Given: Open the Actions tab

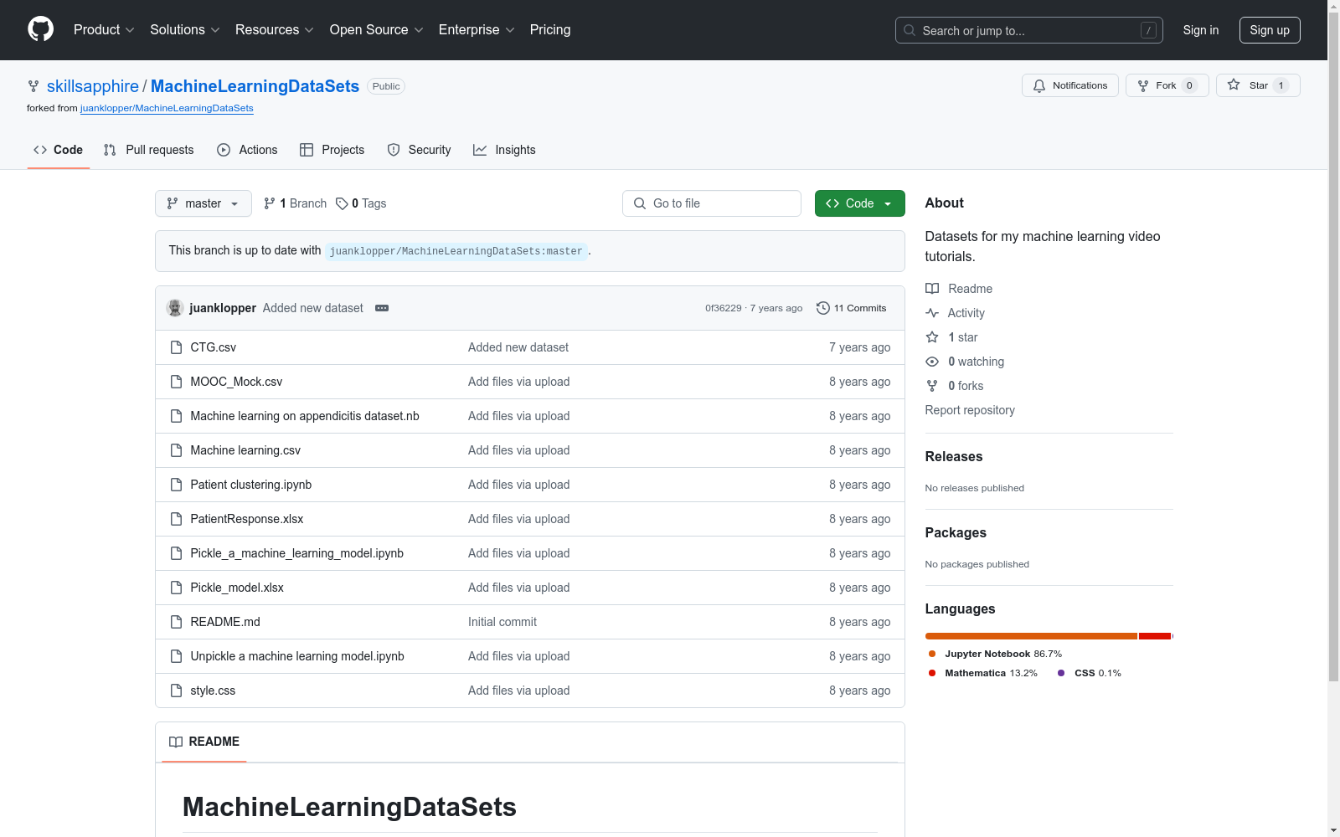Looking at the screenshot, I should pos(247,150).
